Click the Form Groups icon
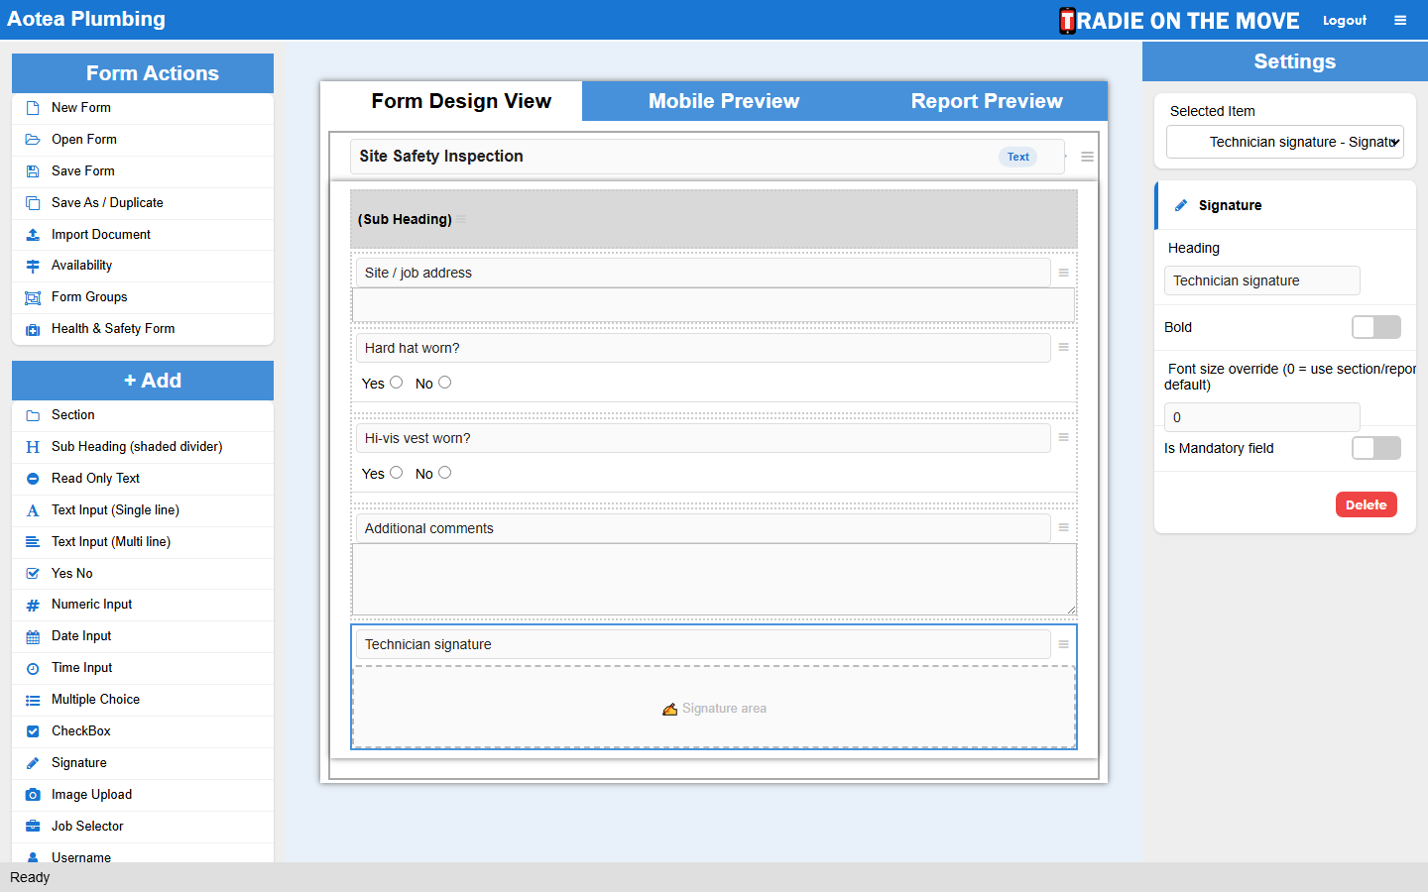This screenshot has width=1428, height=892. point(33,297)
